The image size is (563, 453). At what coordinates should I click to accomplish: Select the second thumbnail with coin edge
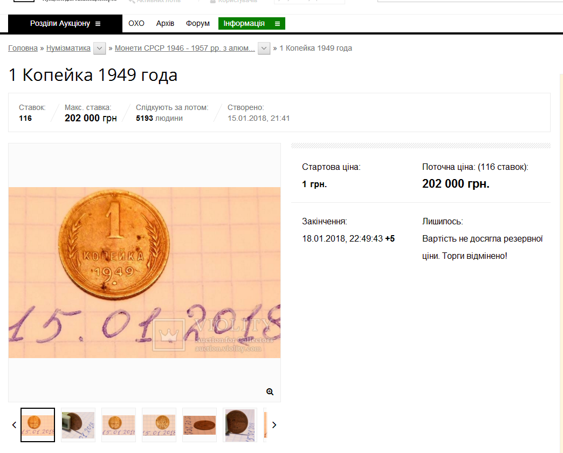78,425
